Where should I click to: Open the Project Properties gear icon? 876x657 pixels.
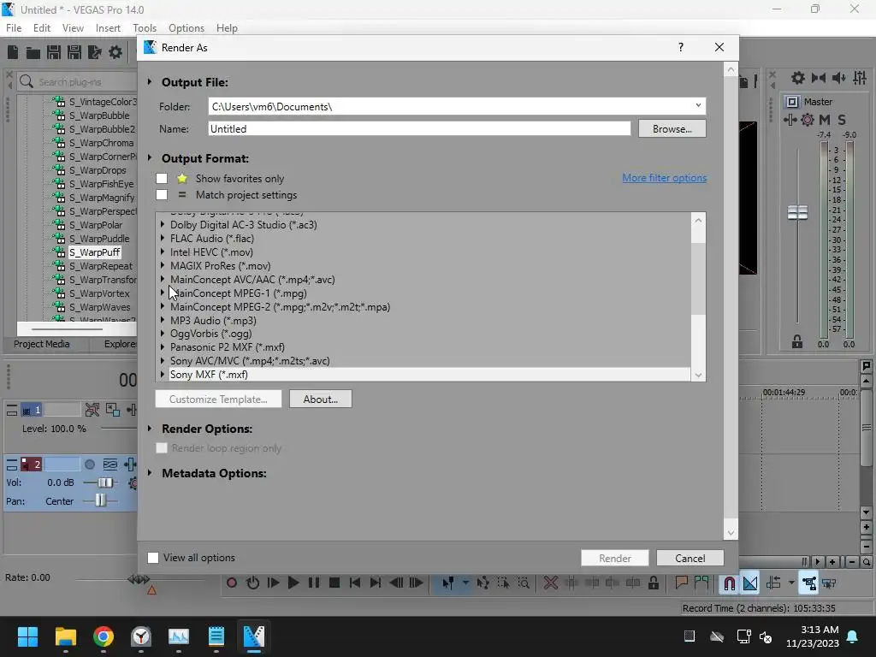click(115, 52)
